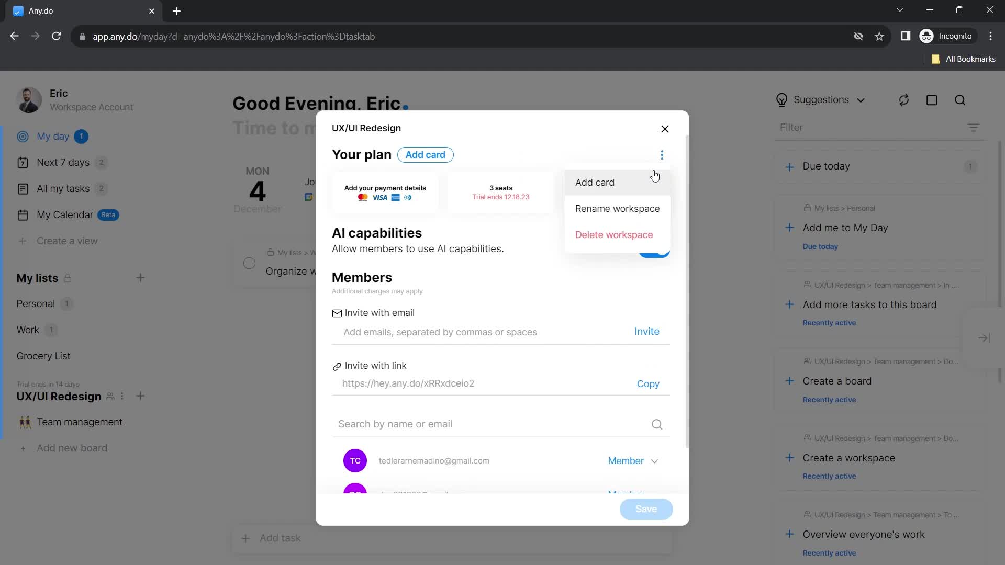Select Delete workspace from context menu
Viewport: 1005px width, 565px height.
coord(615,234)
